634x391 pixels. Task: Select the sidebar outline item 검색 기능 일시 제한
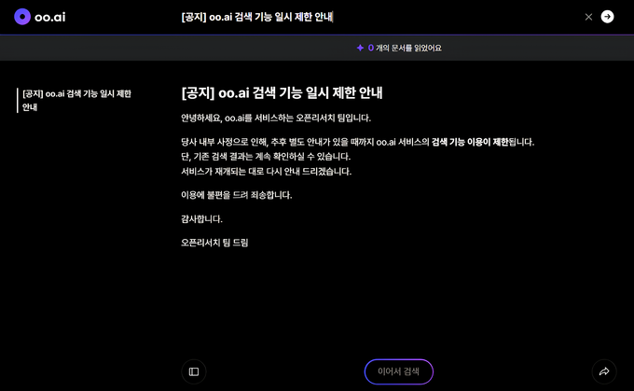(76, 100)
